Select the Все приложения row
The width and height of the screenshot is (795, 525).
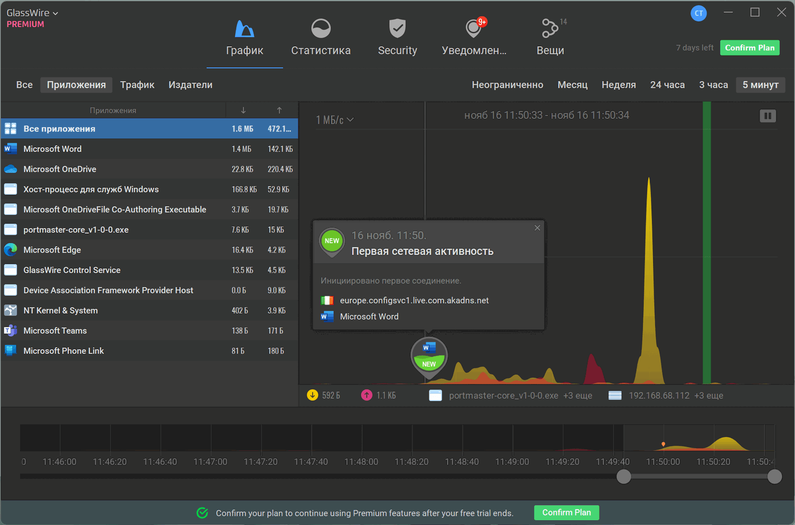149,129
